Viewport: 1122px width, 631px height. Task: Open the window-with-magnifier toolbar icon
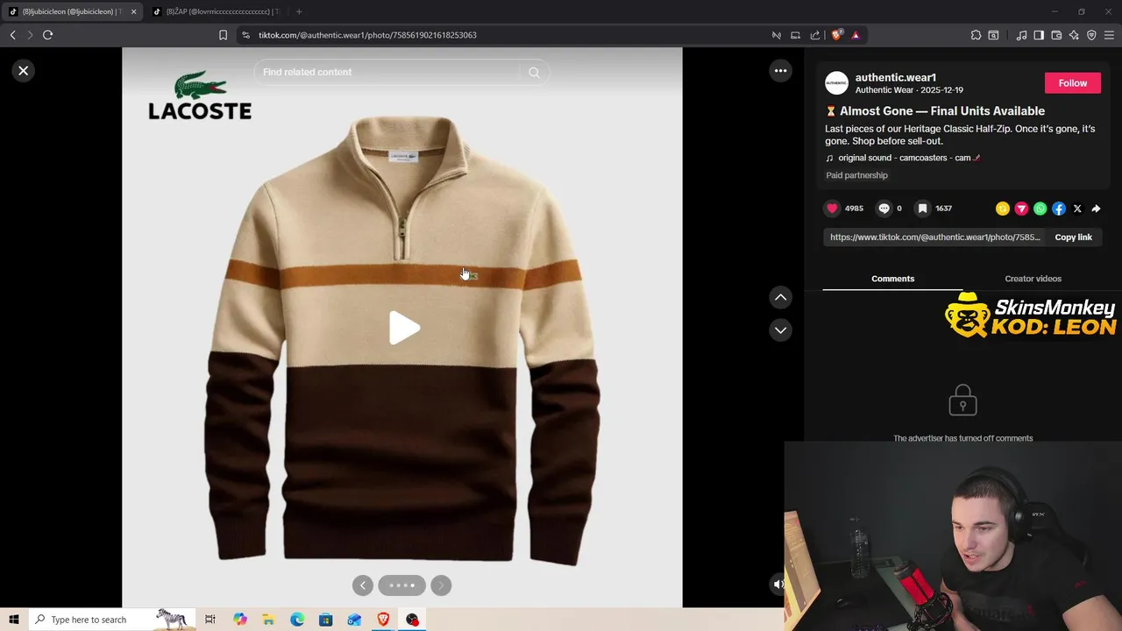coord(993,35)
